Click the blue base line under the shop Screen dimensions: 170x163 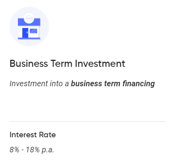coord(29,38)
